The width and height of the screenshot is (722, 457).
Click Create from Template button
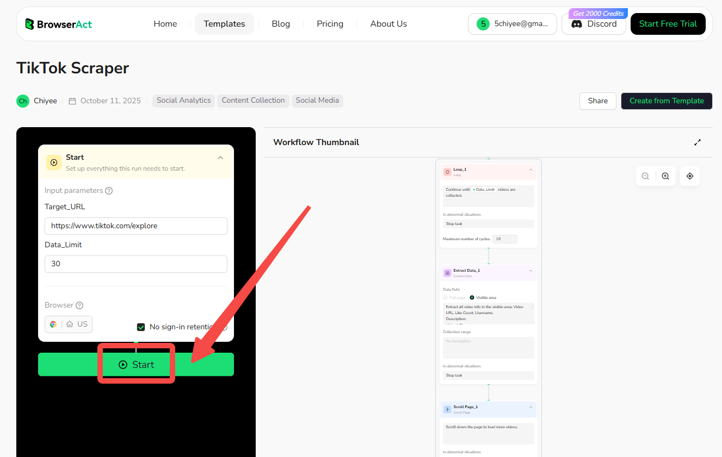click(667, 101)
